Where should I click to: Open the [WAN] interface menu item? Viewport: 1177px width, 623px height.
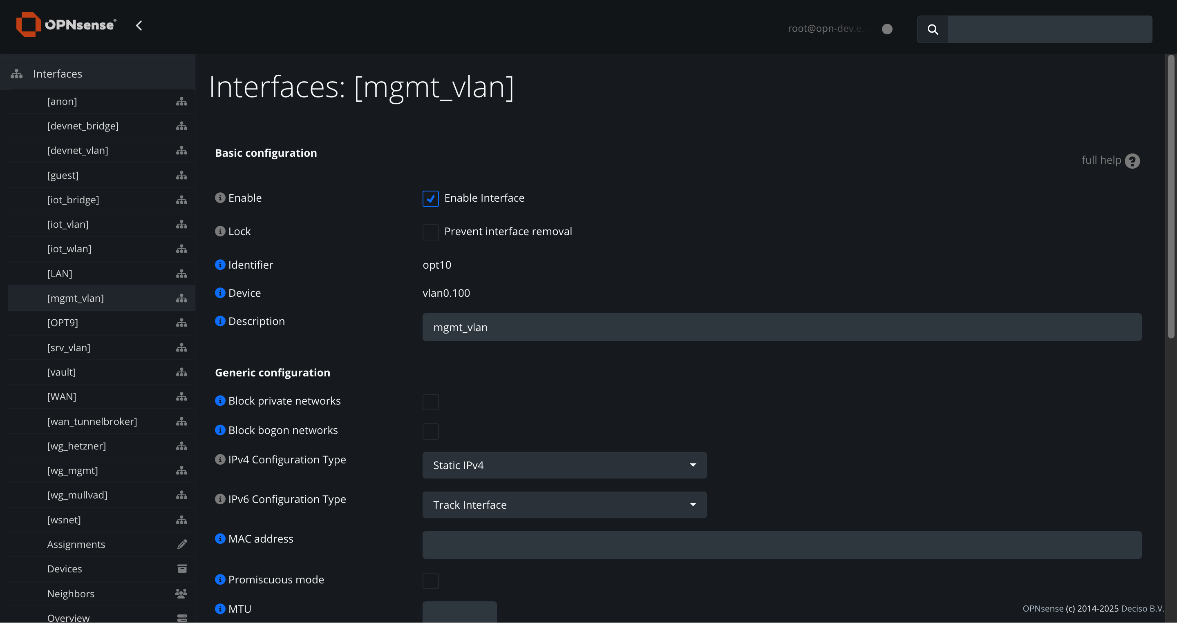(62, 396)
